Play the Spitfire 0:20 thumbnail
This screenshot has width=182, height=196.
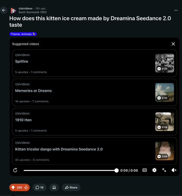click(165, 63)
